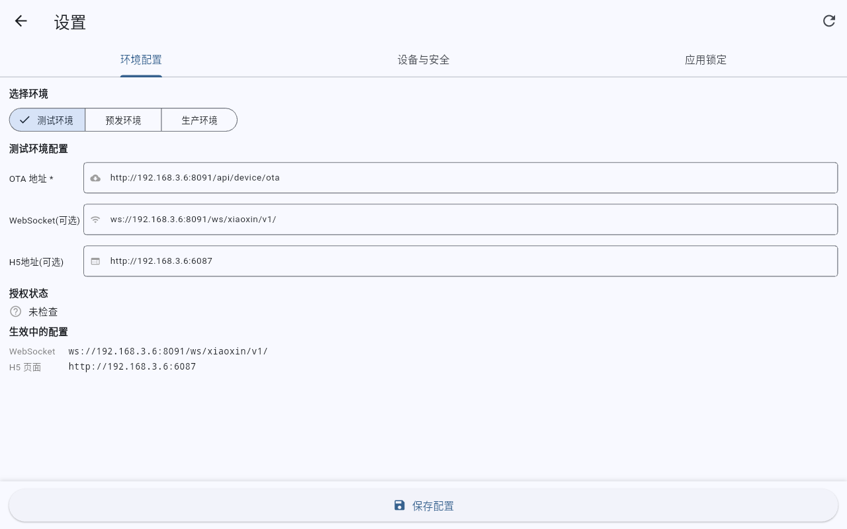Switch to 生产环境 environment
This screenshot has height=529, width=847.
(x=199, y=120)
